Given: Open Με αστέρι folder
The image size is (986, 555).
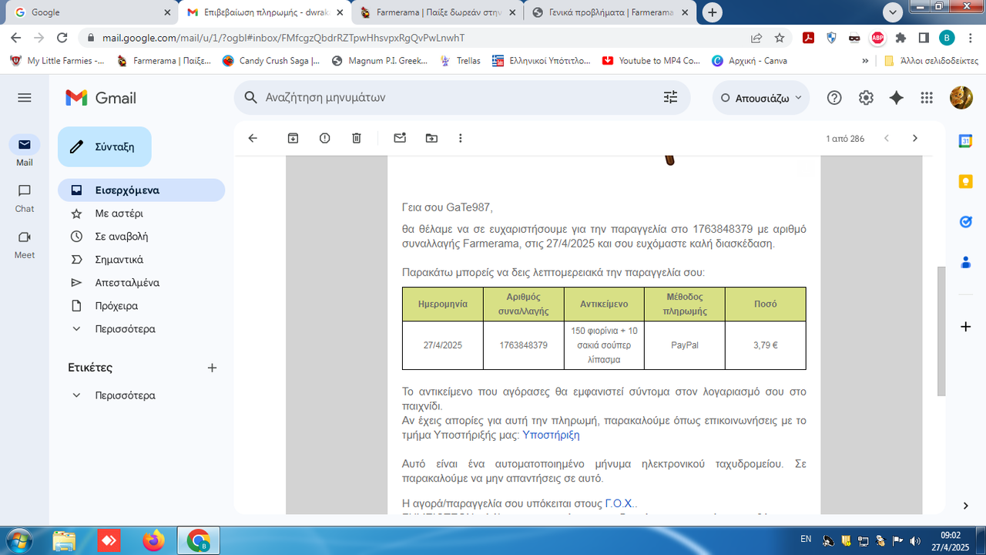Looking at the screenshot, I should tap(141, 214).
